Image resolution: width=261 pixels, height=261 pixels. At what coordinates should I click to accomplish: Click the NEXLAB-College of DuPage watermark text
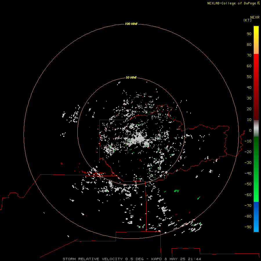tap(233, 3)
